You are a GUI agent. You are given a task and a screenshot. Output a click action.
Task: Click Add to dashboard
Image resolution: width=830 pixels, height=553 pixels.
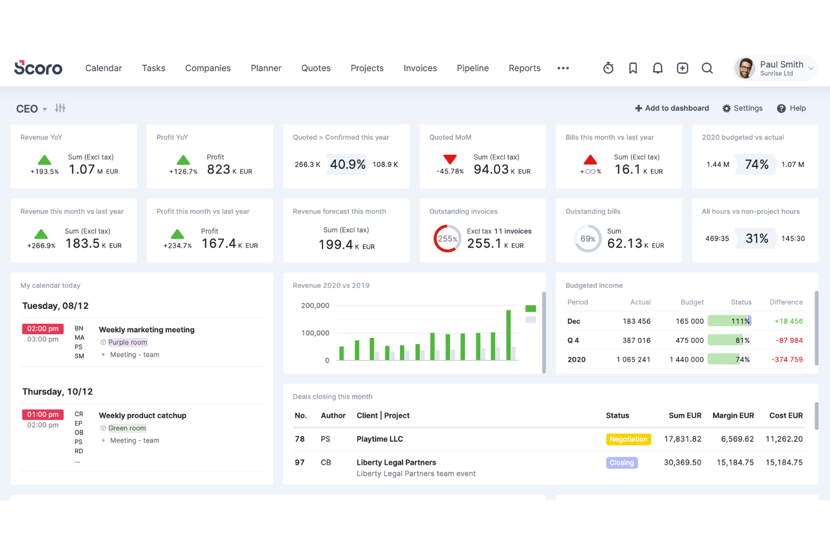pos(672,108)
